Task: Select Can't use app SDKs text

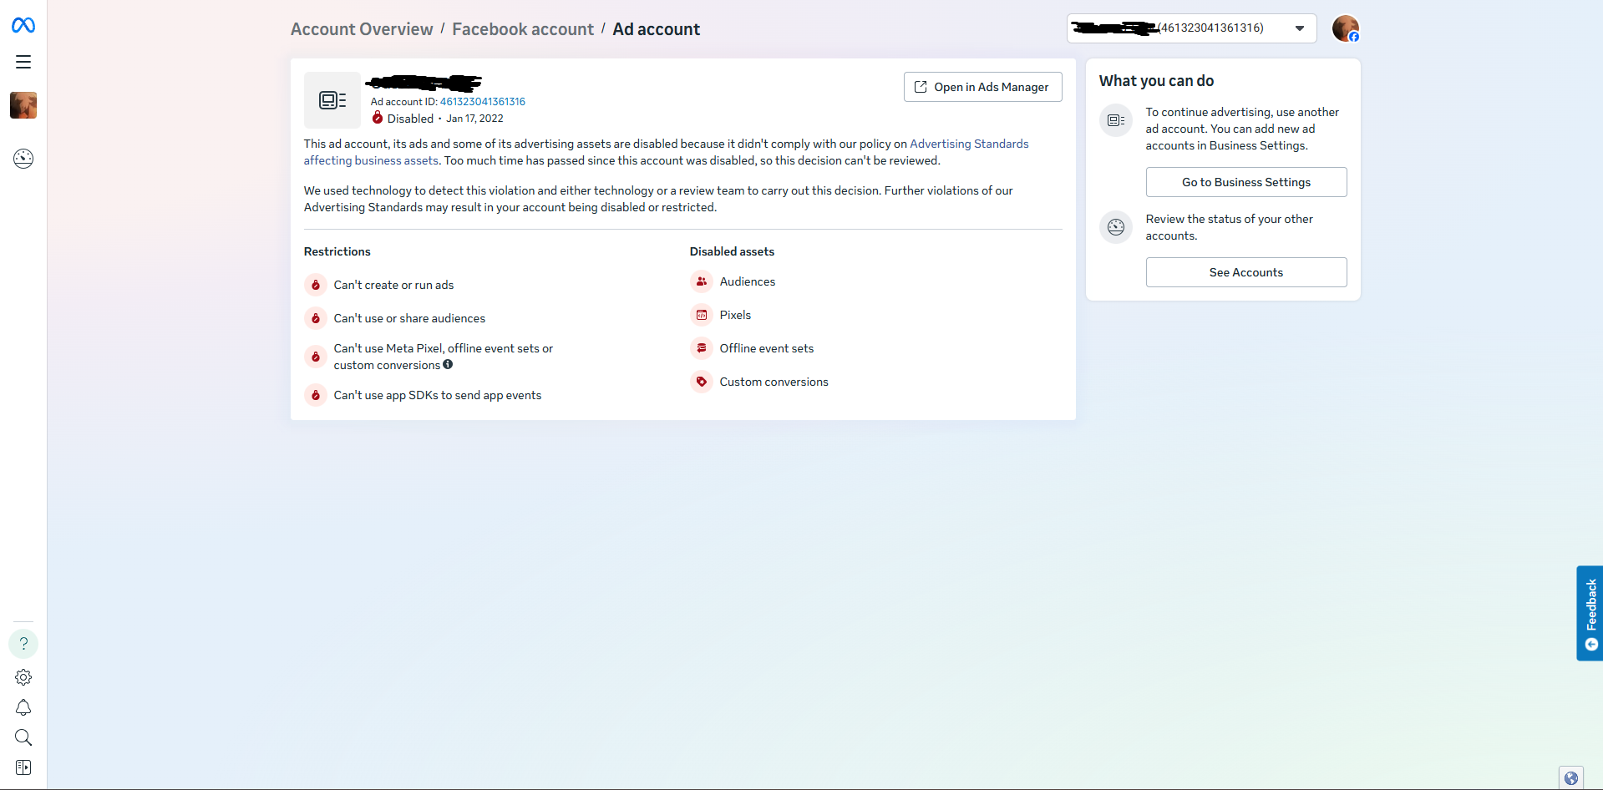Action: tap(438, 395)
